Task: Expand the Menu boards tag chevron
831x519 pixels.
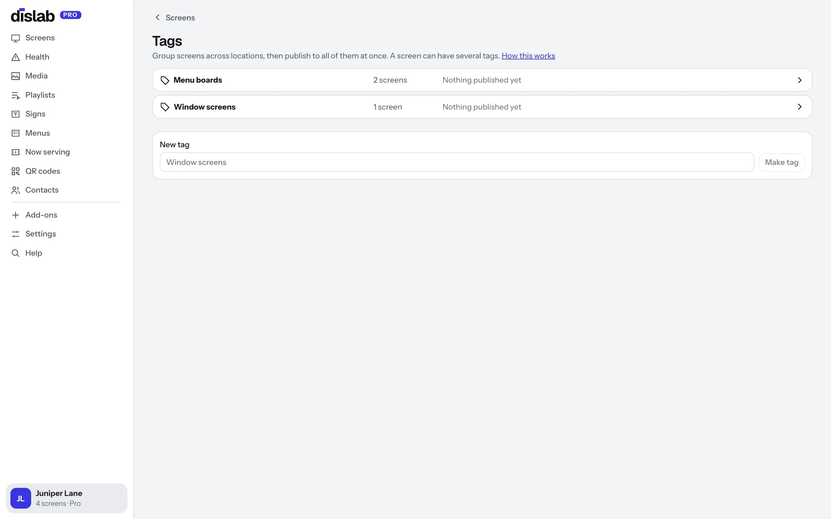Action: pos(800,80)
